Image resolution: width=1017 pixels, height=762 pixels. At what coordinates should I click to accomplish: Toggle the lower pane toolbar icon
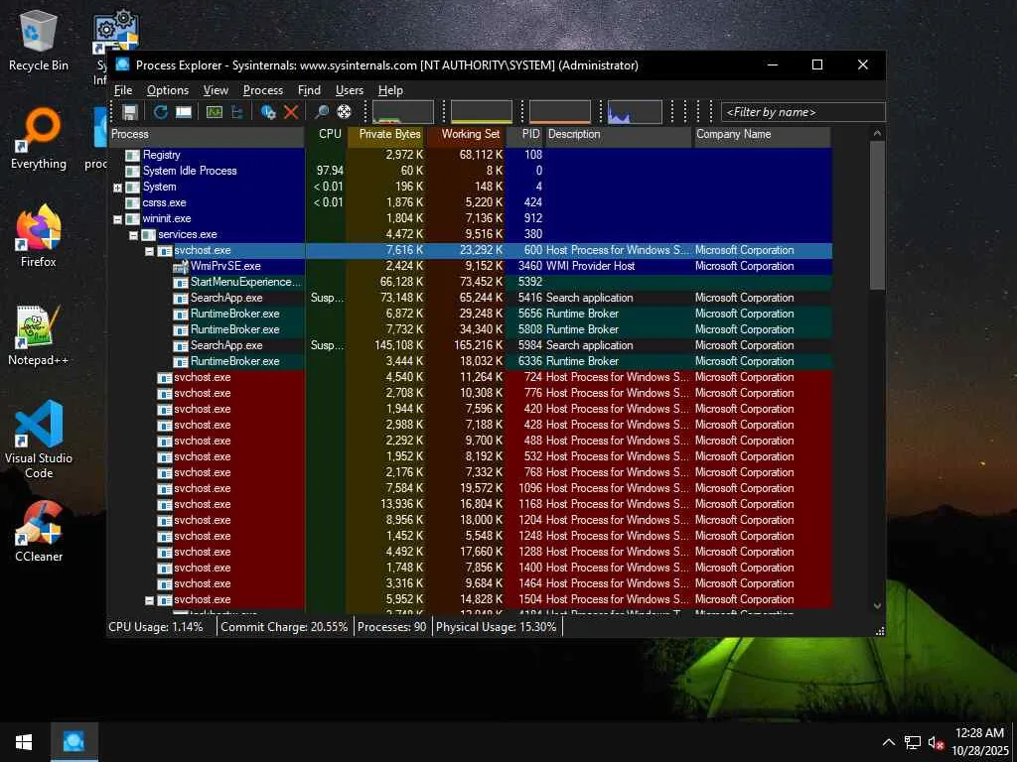pos(184,112)
